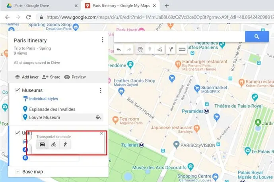Click the Leather Goods Shop Maison Goyard marker
The image size is (274, 182).
tap(121, 92)
